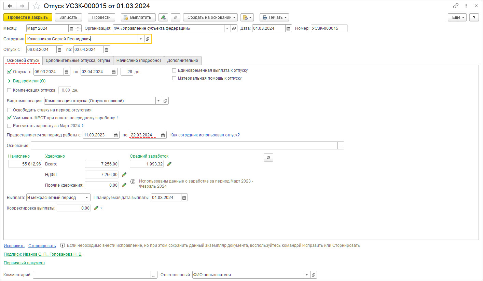Open the Month field calendar picker
Viewport: 483px width, 281px height.
(x=71, y=28)
